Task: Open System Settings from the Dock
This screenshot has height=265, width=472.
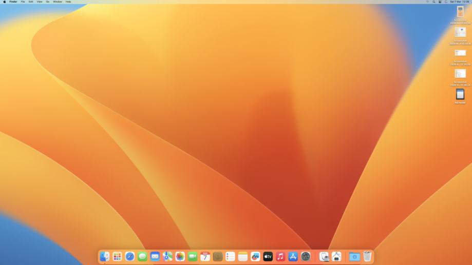Action: click(306, 256)
